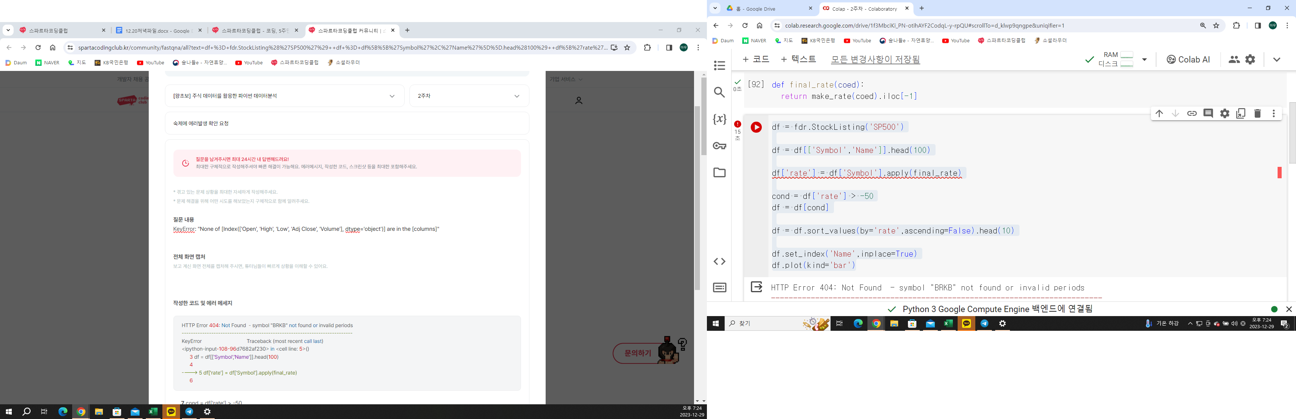
Task: Open the Colab files folder panel
Action: 719,172
